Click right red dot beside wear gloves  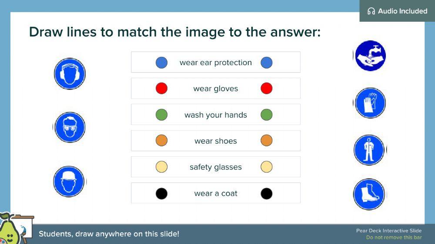pos(266,89)
